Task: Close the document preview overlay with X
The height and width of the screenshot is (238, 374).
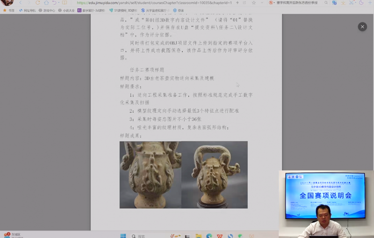Action: tap(362, 27)
